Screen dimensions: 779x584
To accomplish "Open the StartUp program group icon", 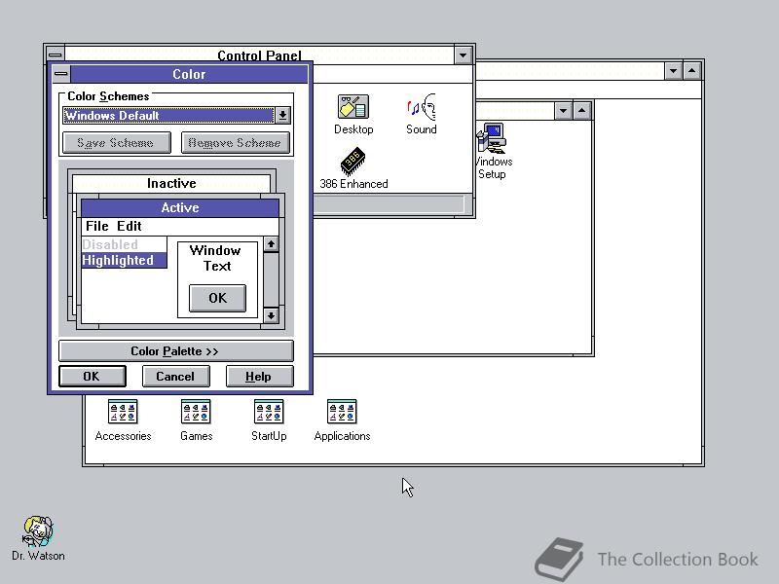I will point(269,420).
